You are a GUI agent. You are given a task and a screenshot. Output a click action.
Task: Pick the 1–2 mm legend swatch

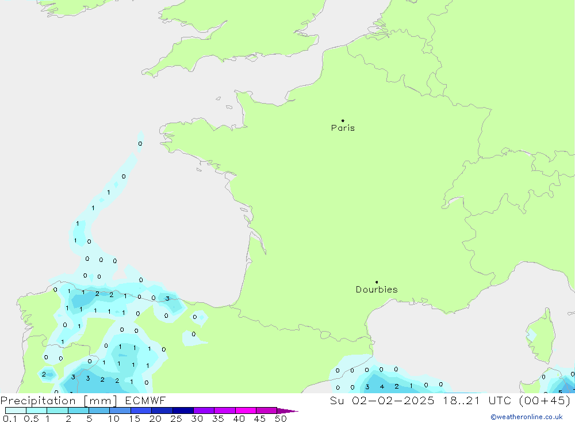click(x=57, y=410)
